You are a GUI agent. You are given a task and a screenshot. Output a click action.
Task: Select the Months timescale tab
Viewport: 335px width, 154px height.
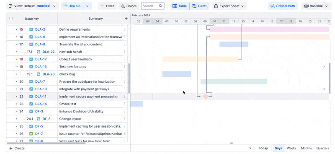point(306,148)
